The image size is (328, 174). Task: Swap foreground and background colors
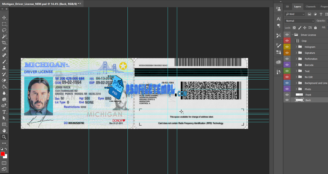tap(6, 149)
